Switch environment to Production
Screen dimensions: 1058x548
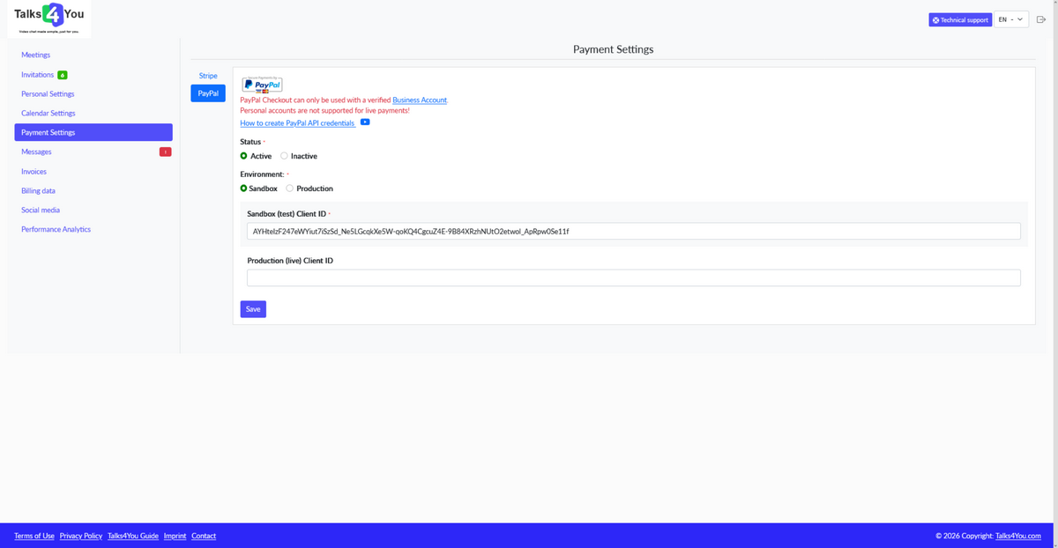(x=289, y=188)
